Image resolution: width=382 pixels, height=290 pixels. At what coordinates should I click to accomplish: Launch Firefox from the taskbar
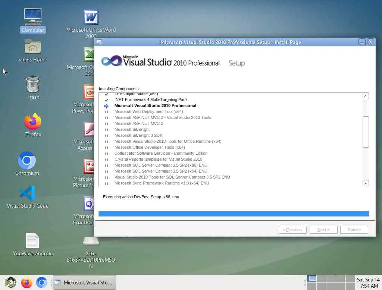[x=26, y=283]
